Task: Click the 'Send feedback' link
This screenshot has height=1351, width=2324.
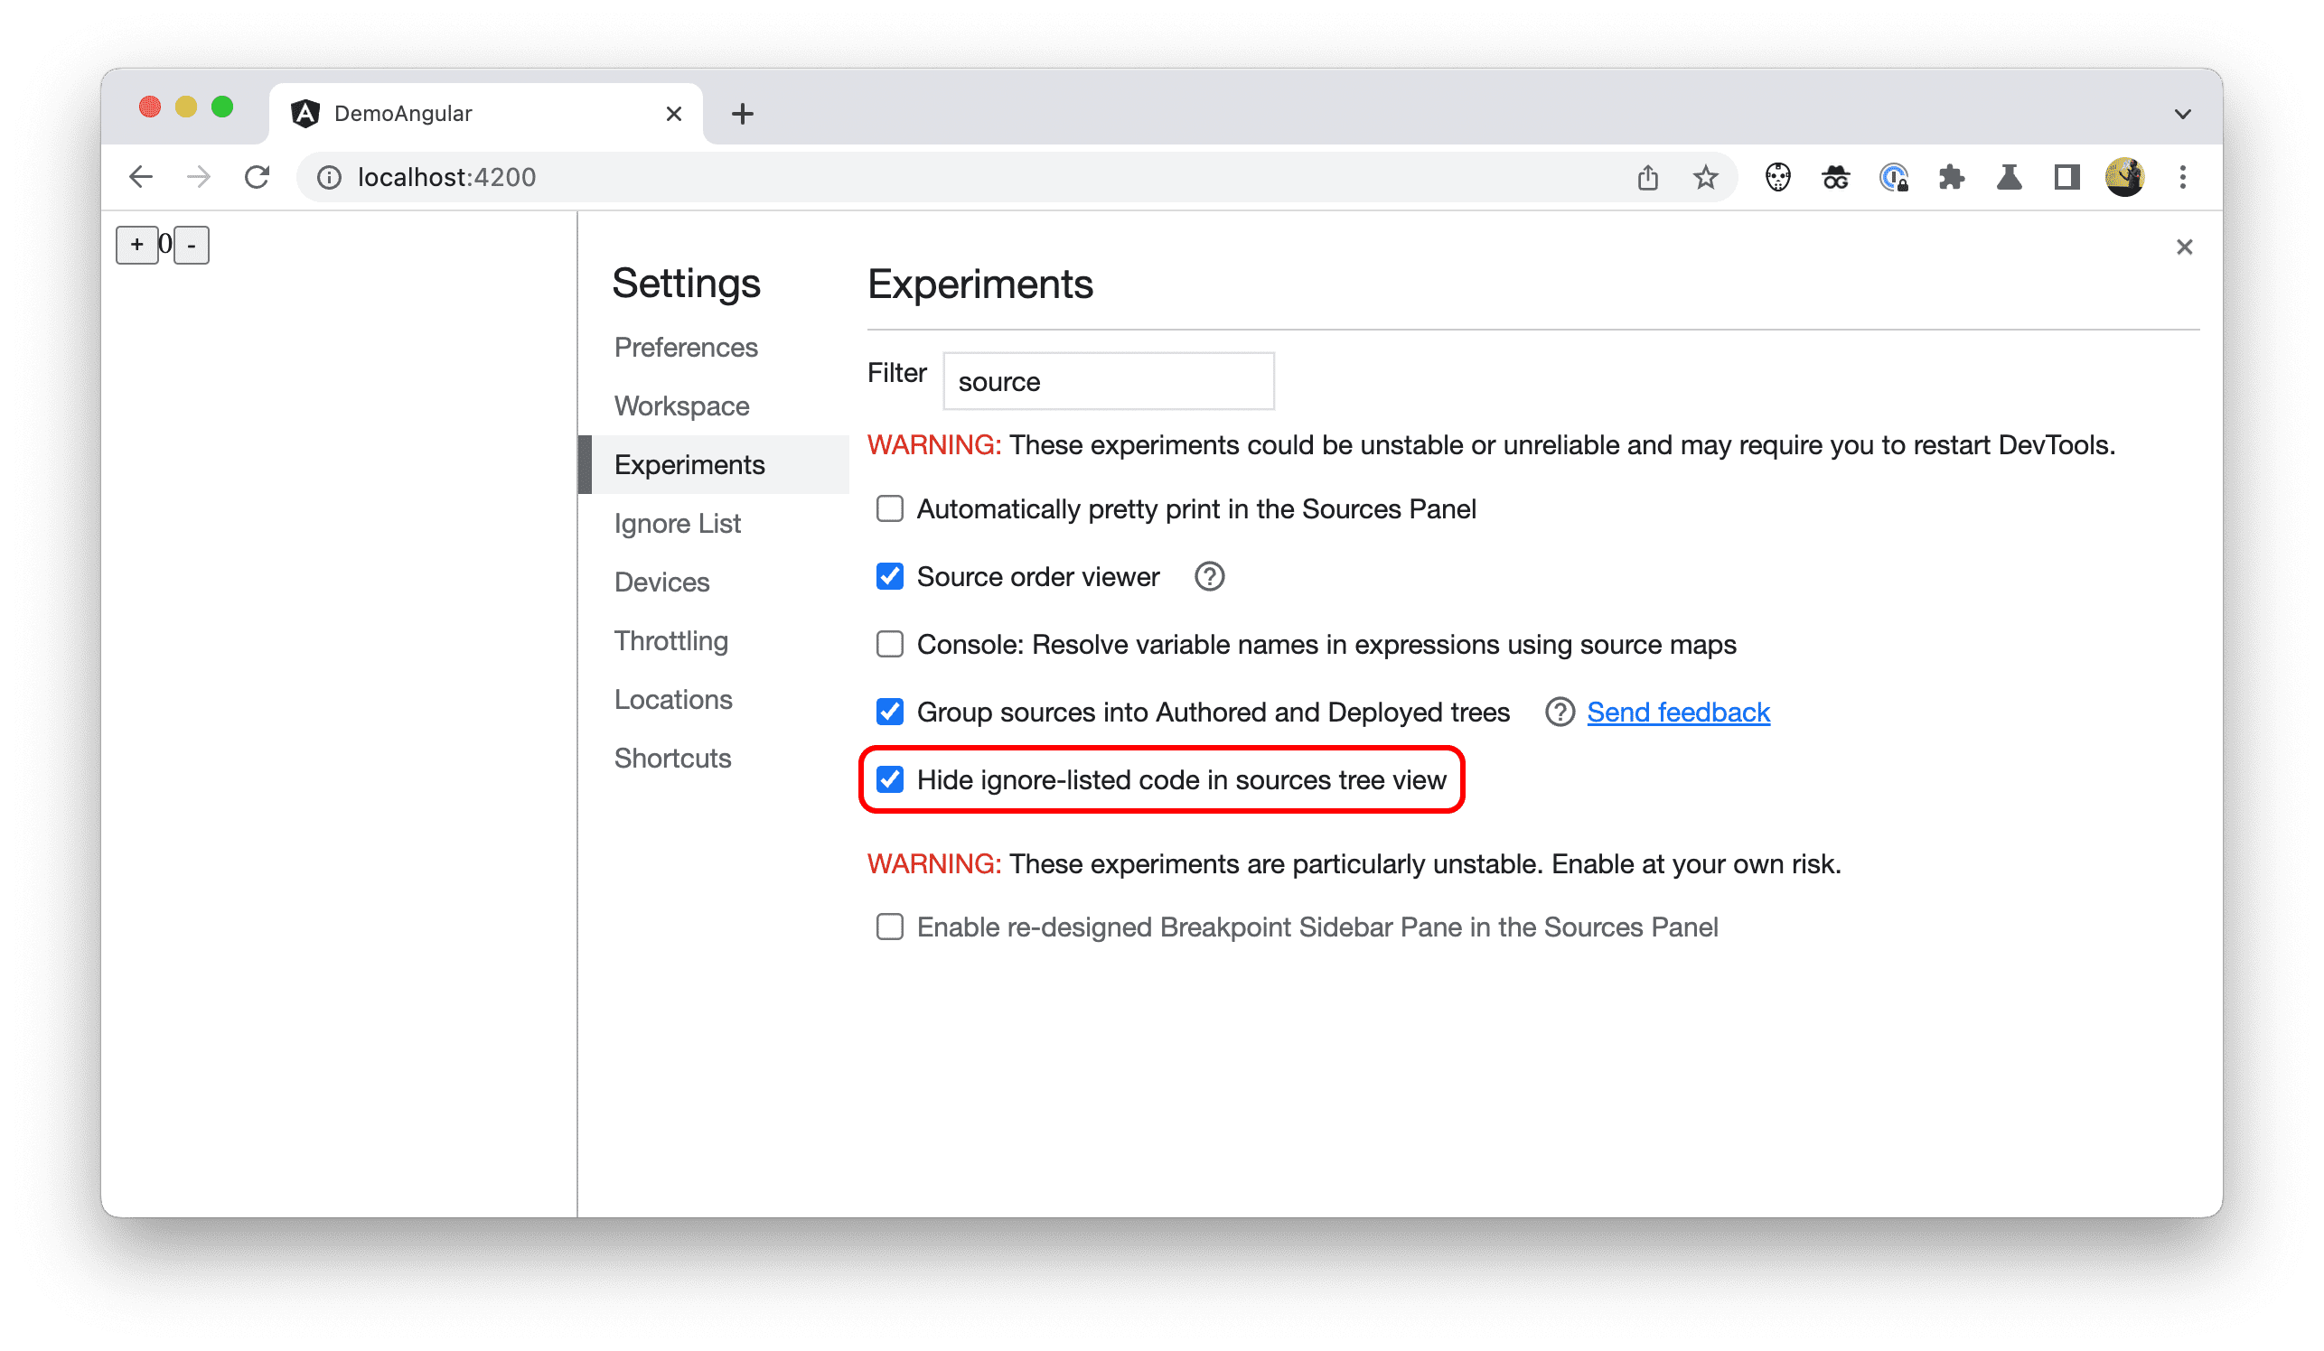Action: pos(1677,709)
